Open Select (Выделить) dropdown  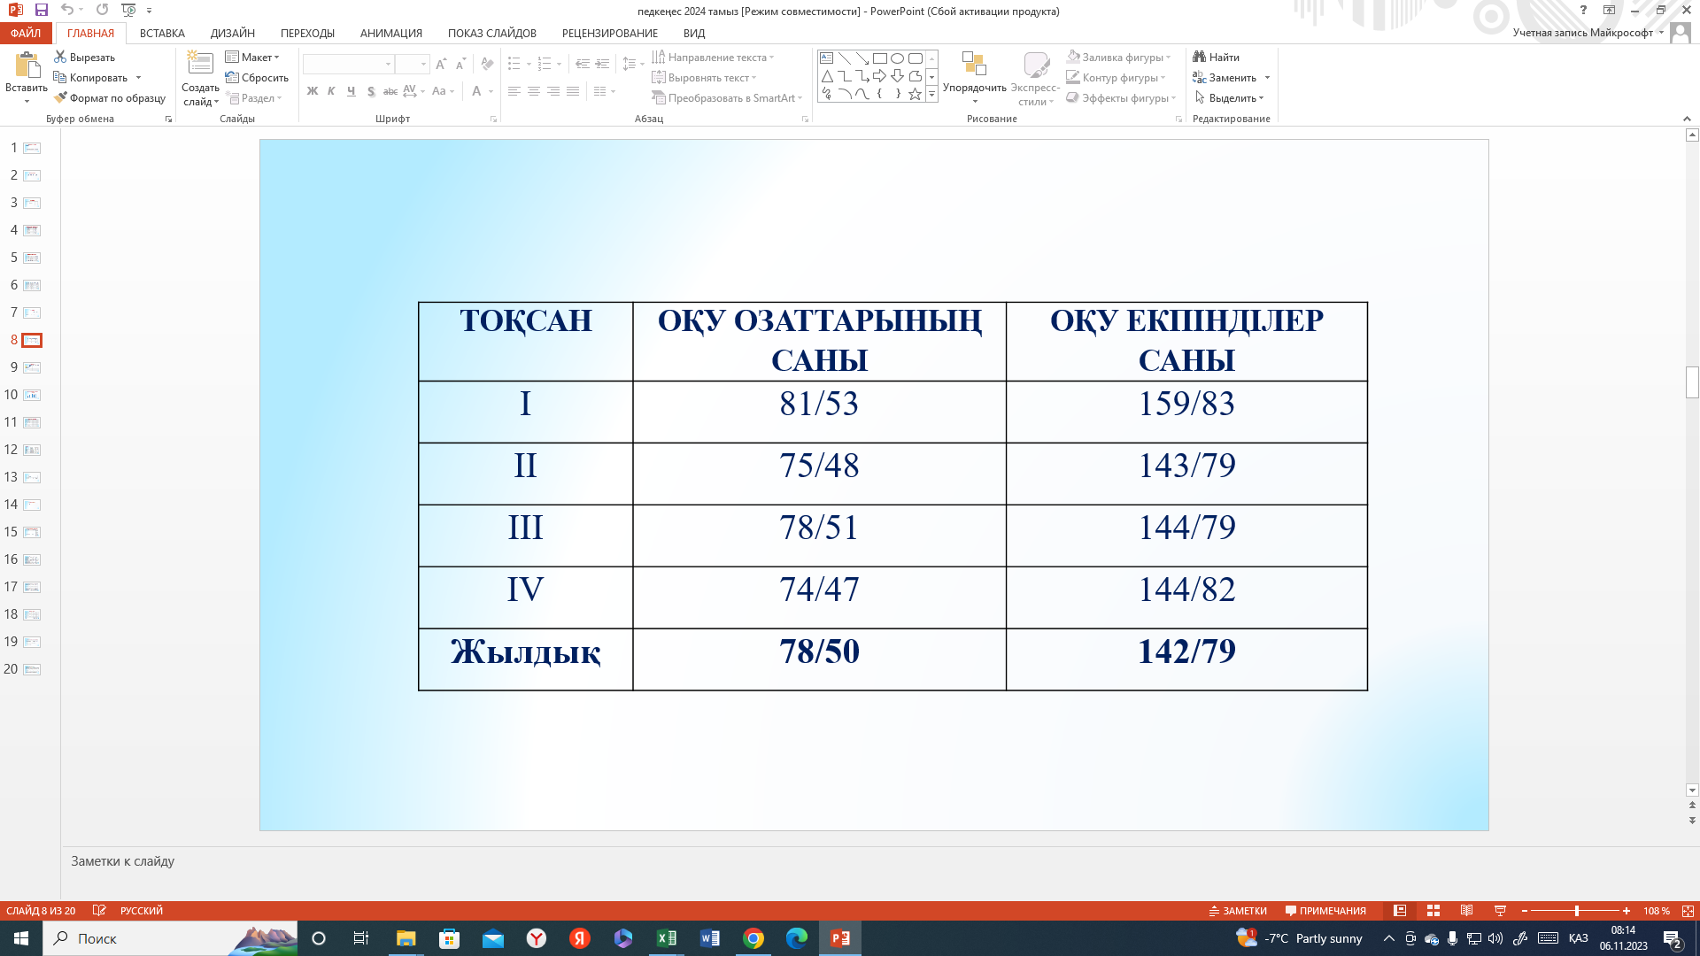click(1229, 97)
